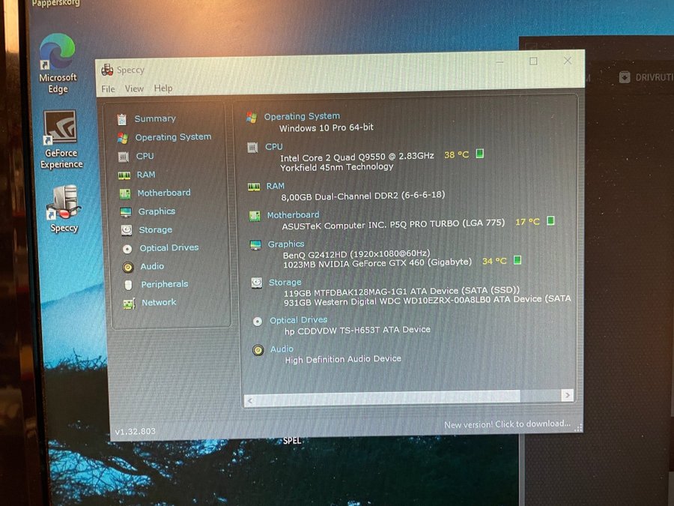Click the Audio icon in summary pane
The image size is (674, 506).
pyautogui.click(x=258, y=350)
